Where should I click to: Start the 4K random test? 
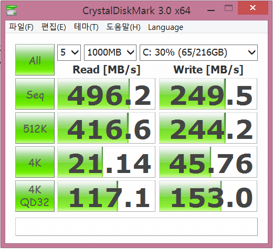[35, 162]
